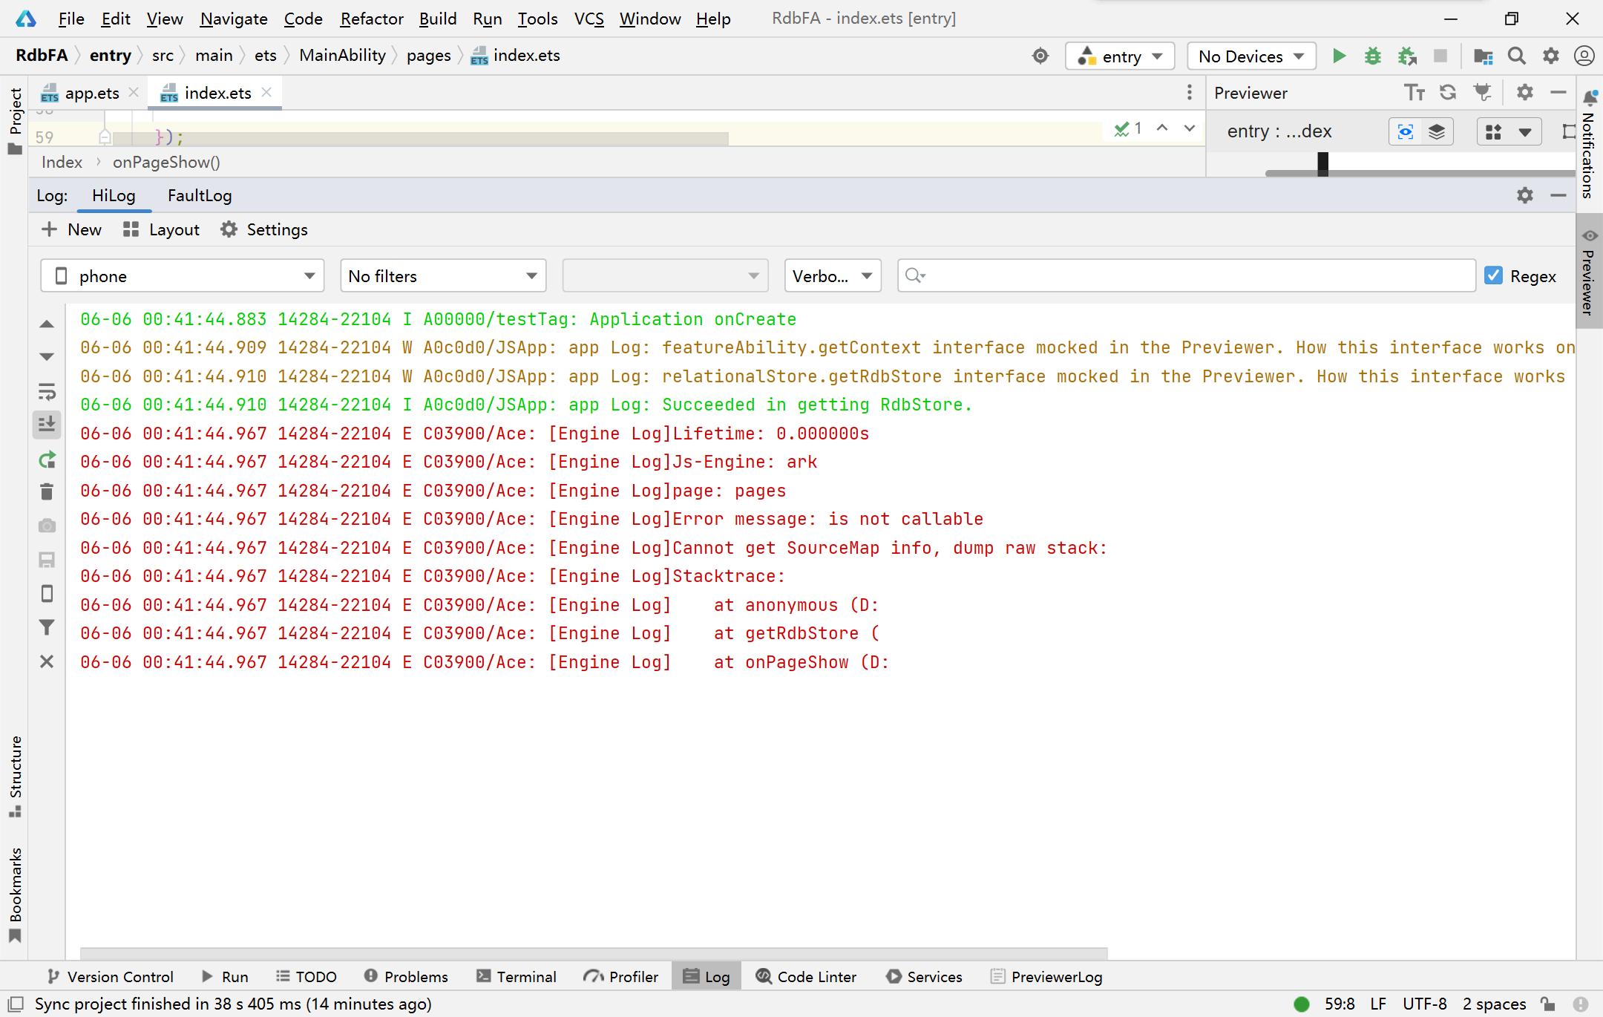1603x1017 pixels.
Task: Click the pages breadcrumb in navigation bar
Action: tap(428, 56)
